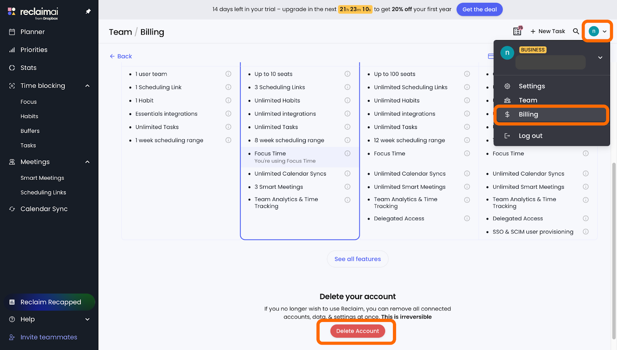Open the task list icon with badge
This screenshot has height=350, width=617.
pyautogui.click(x=518, y=31)
